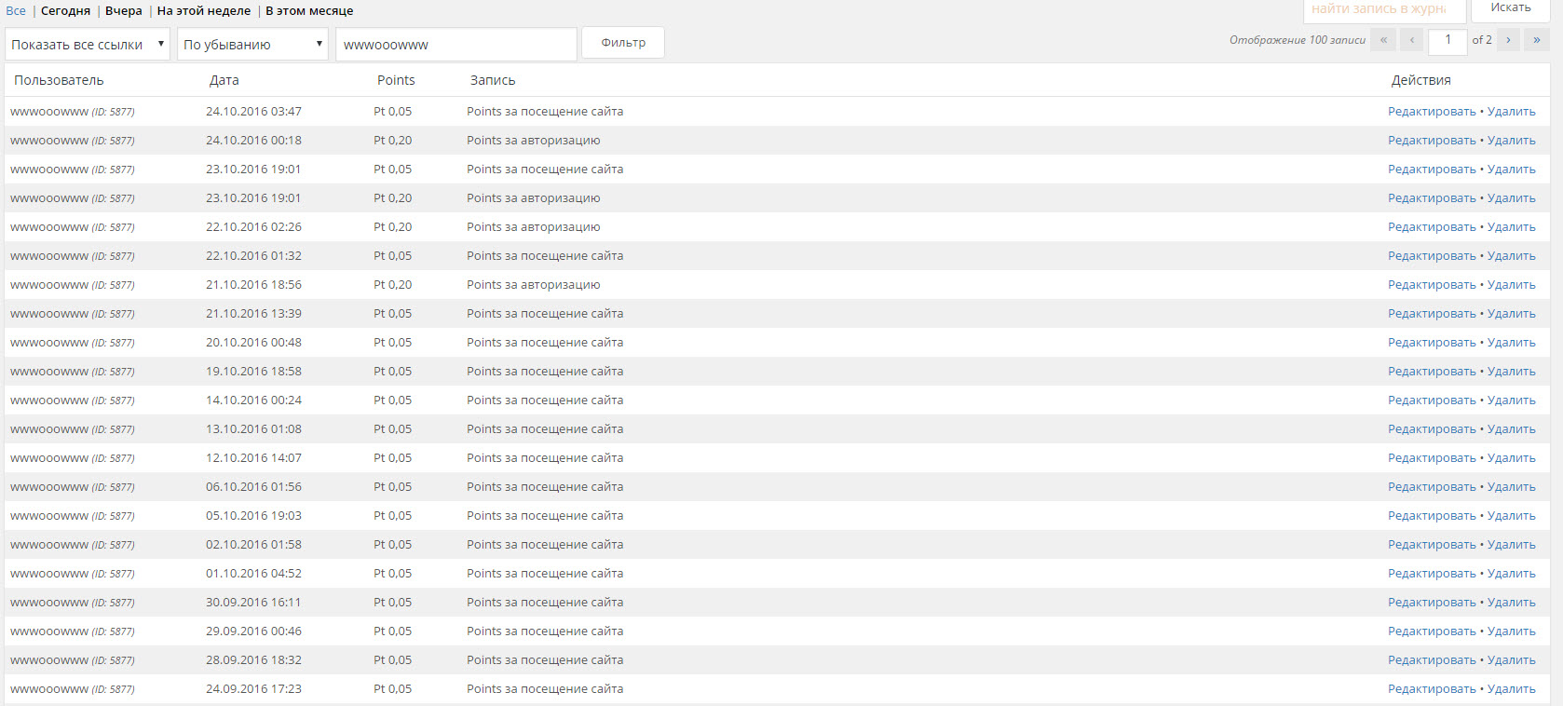Click the log search input field
This screenshot has width=1563, height=706.
(1381, 9)
